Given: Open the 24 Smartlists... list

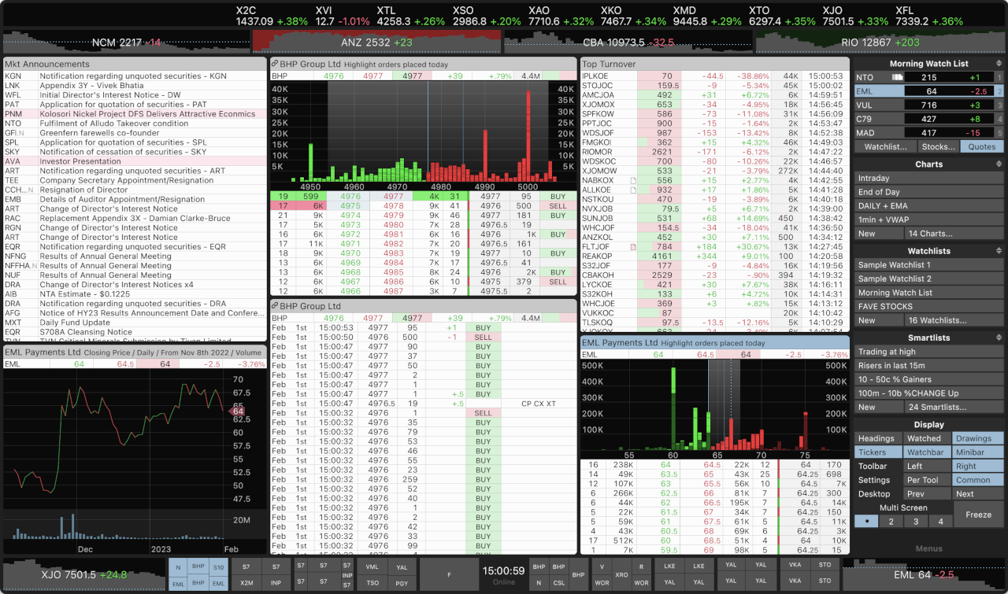Looking at the screenshot, I should click(x=954, y=407).
